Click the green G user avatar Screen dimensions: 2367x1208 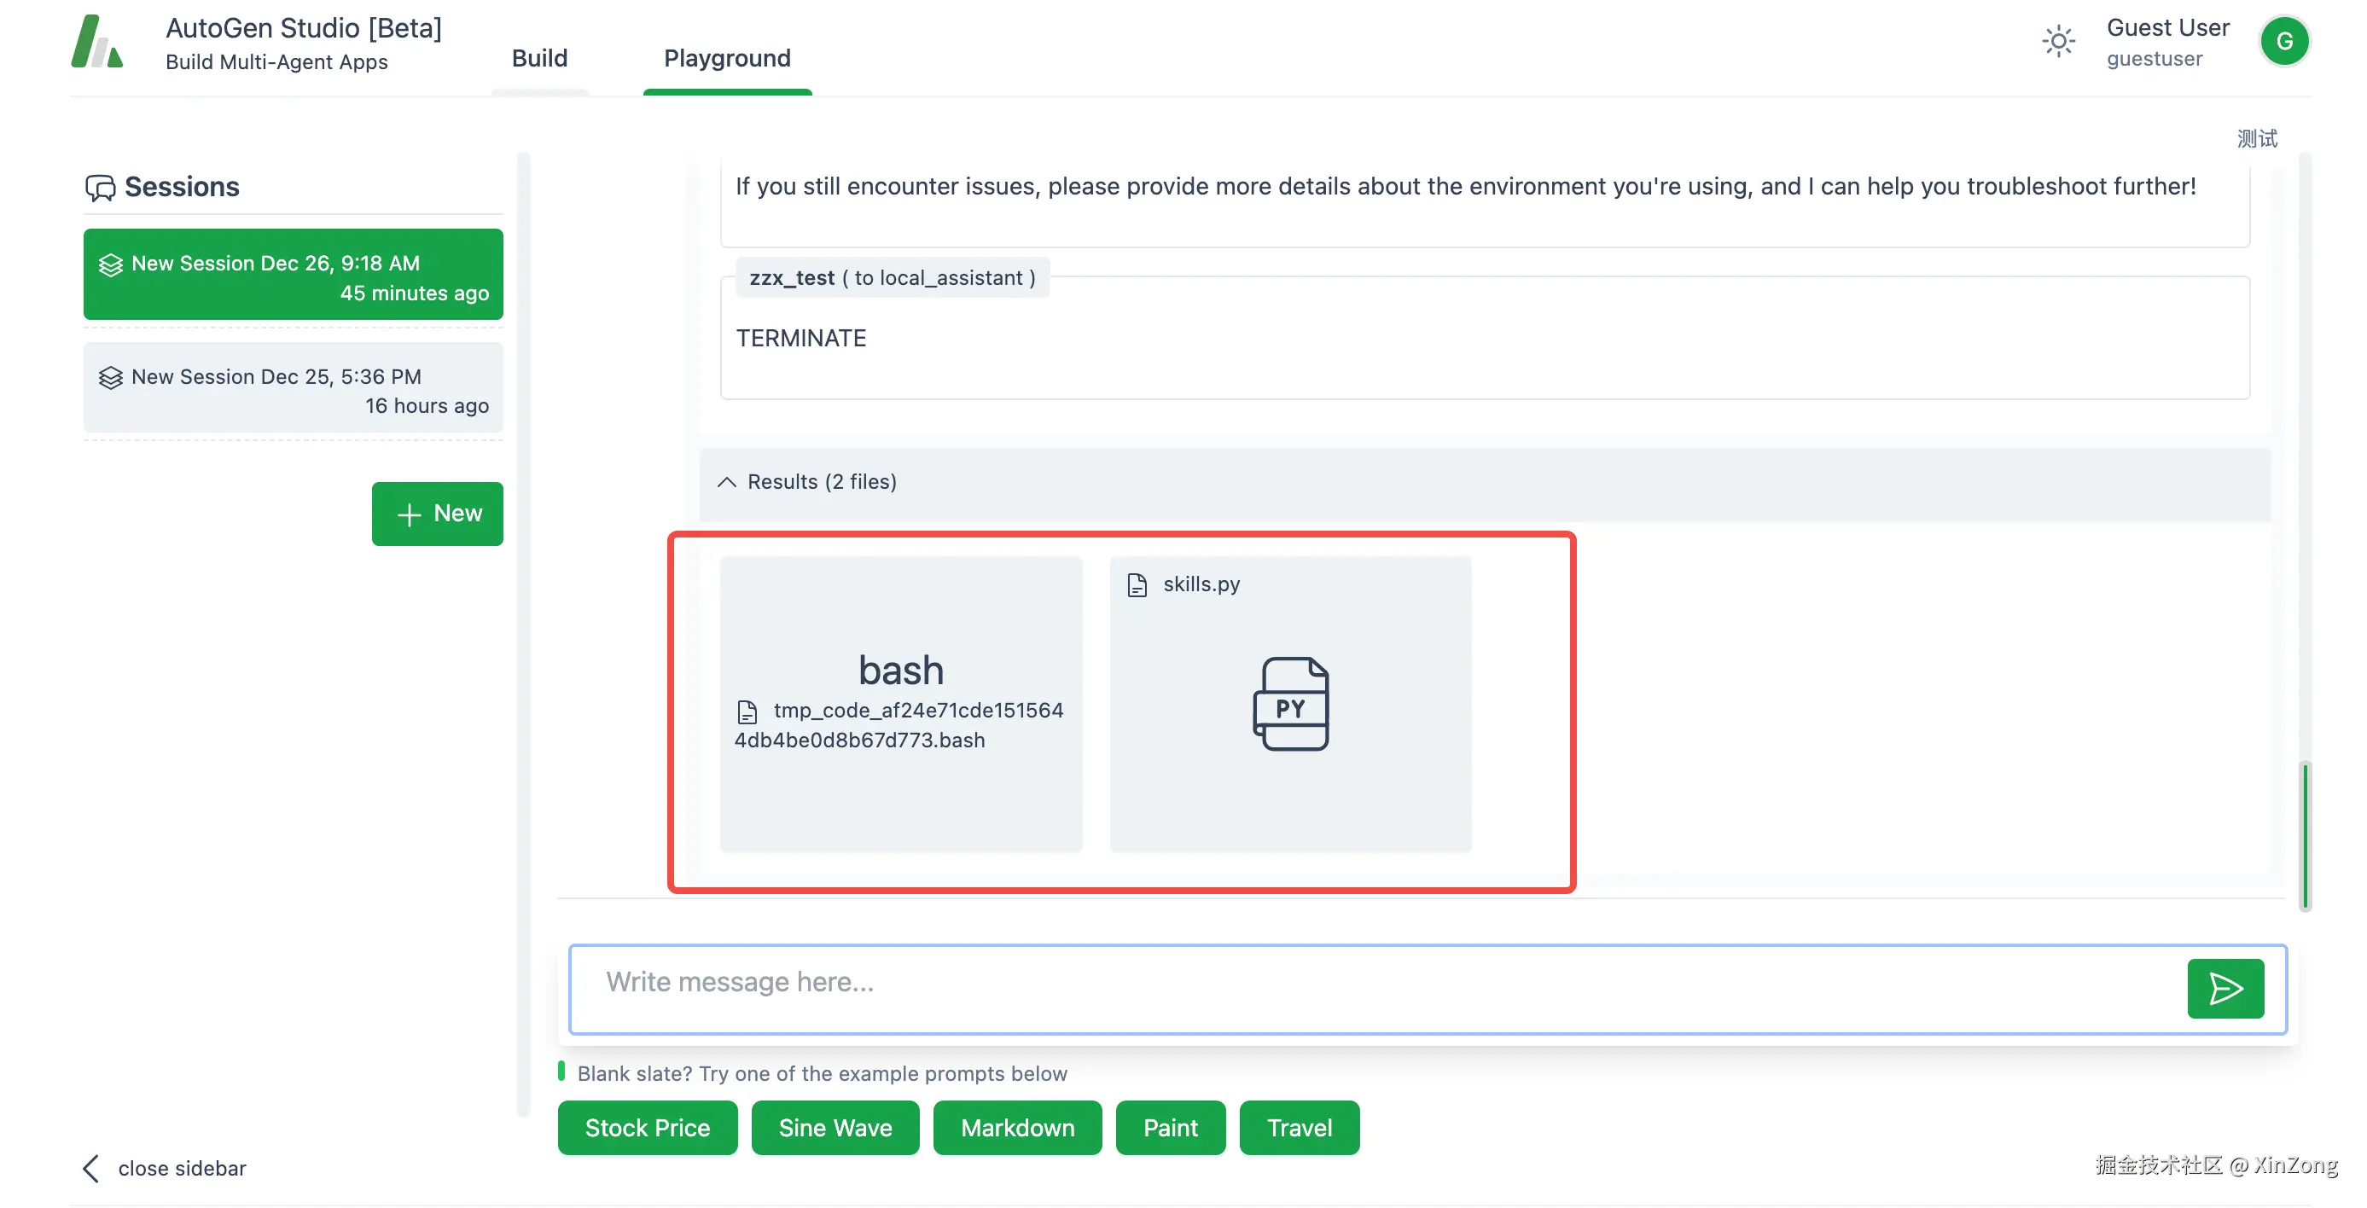tap(2283, 43)
